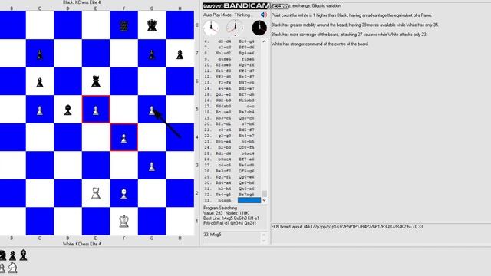Viewport: 491px width, 276px height.
Task: Click the 'Black has more coverage' line
Action: pyautogui.click(x=349, y=34)
